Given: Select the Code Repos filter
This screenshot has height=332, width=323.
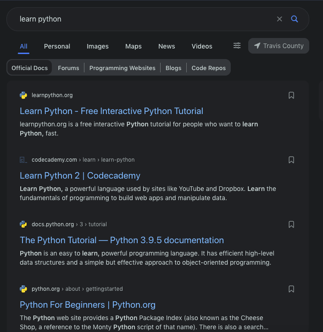Looking at the screenshot, I should pyautogui.click(x=209, y=68).
